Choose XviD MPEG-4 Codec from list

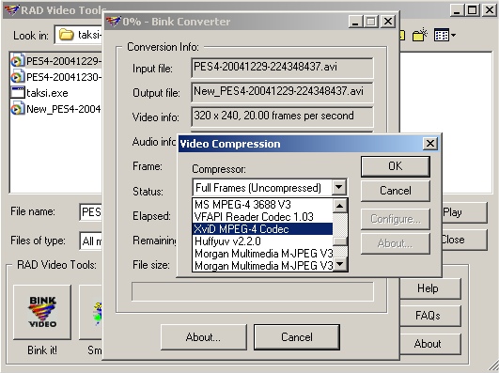(x=262, y=229)
